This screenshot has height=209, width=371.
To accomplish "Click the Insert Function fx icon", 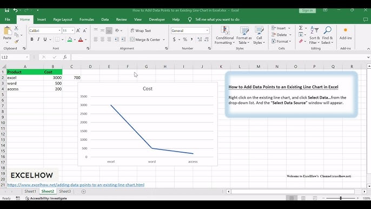I will coord(65,57).
